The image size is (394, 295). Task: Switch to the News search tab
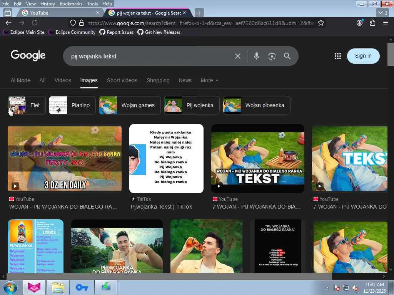[185, 80]
